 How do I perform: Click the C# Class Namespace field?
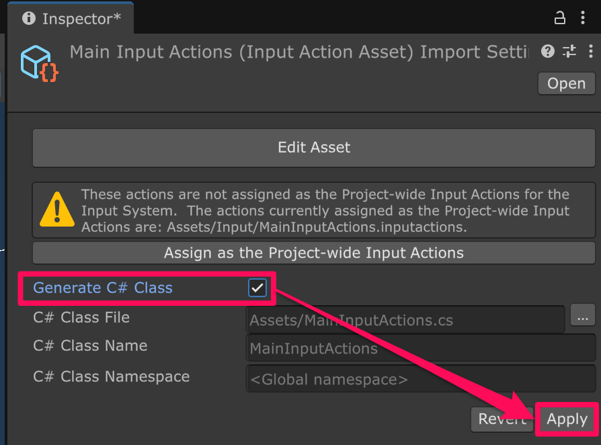(x=420, y=379)
